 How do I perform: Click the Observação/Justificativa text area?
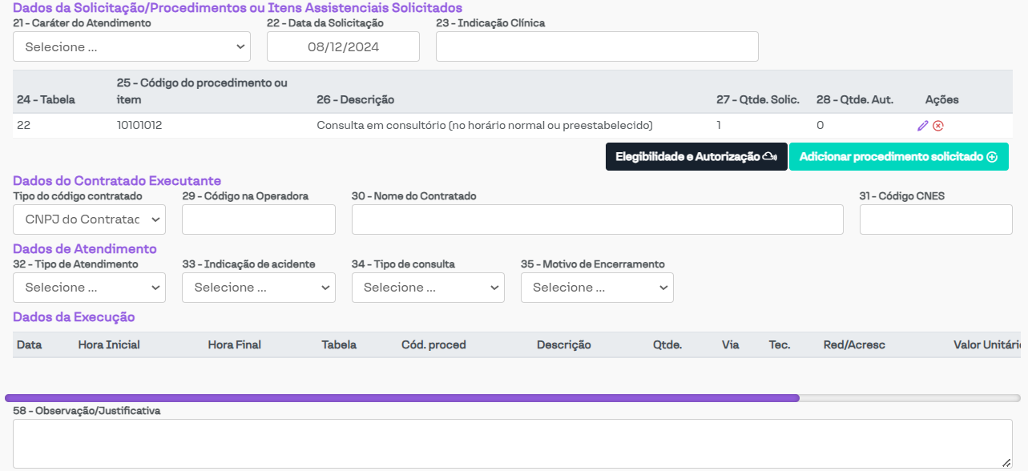512,443
